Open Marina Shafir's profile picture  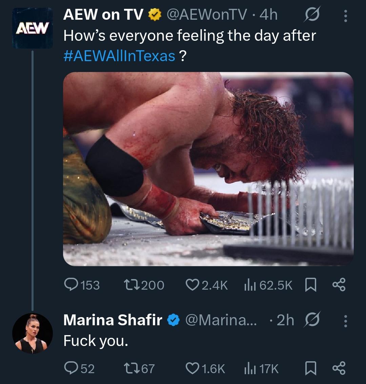[x=33, y=334]
